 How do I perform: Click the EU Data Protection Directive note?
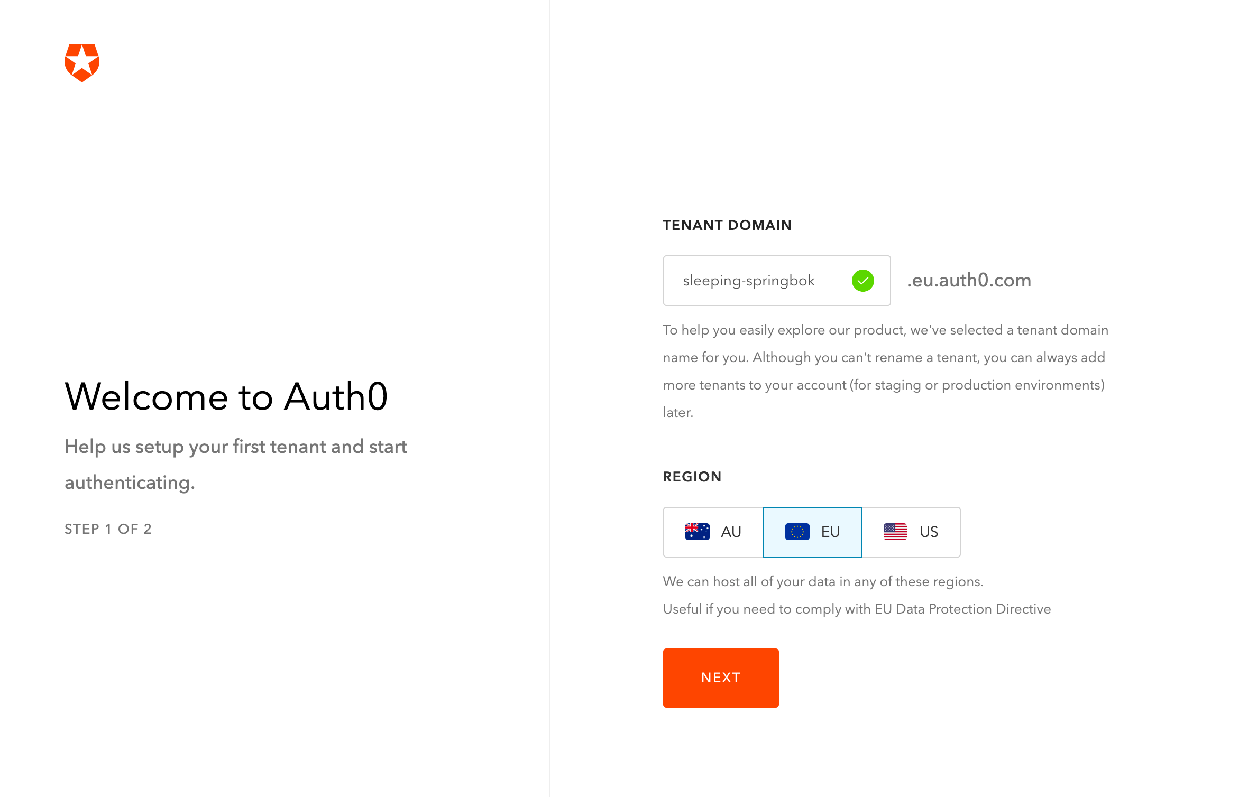857,609
